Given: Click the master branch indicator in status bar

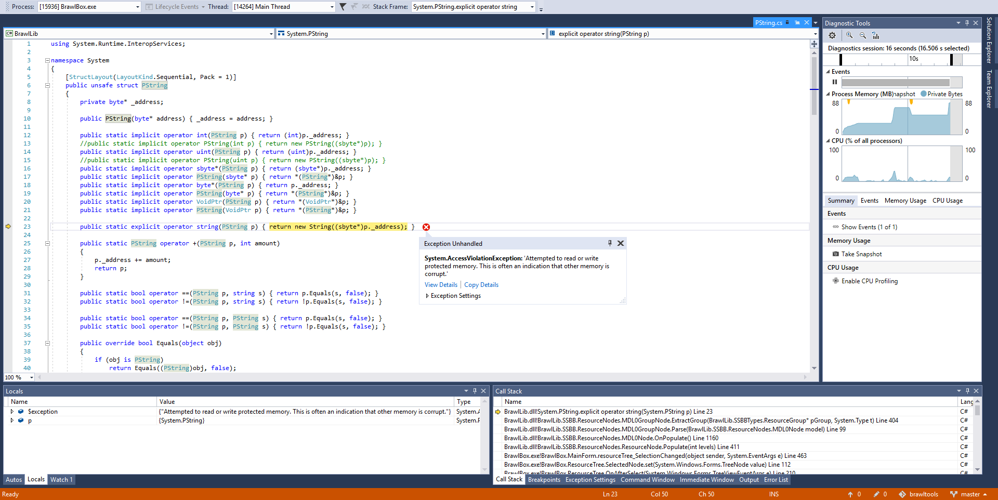Looking at the screenshot, I should (x=970, y=494).
